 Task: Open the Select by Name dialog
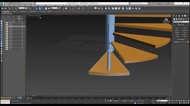click(x=30, y=9)
